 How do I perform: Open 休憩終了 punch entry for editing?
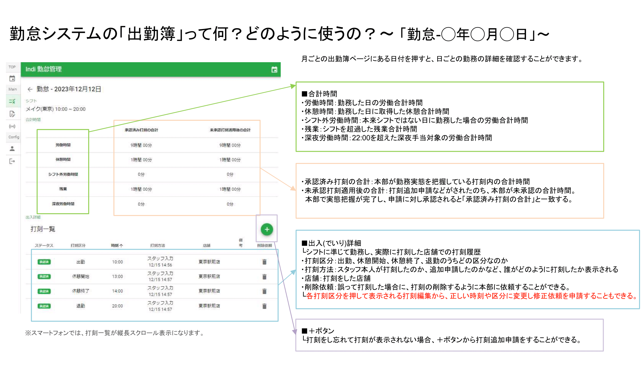(80, 291)
